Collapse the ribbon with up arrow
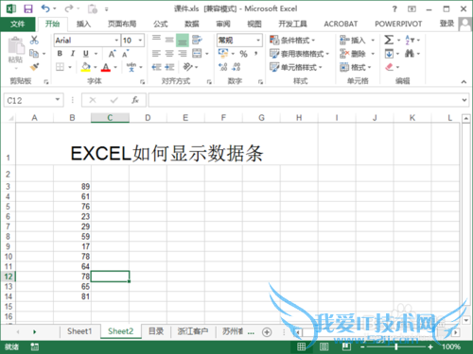The height and width of the screenshot is (354, 473). tap(464, 82)
